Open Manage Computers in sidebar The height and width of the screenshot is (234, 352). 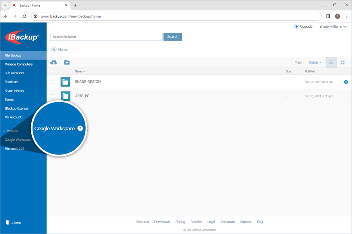coord(19,64)
